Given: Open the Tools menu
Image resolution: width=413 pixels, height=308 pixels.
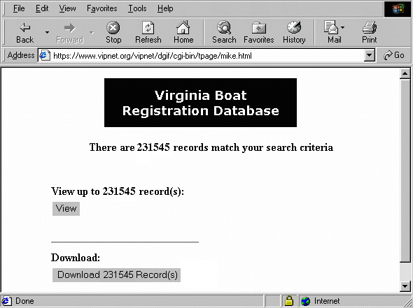Looking at the screenshot, I should coord(137,8).
